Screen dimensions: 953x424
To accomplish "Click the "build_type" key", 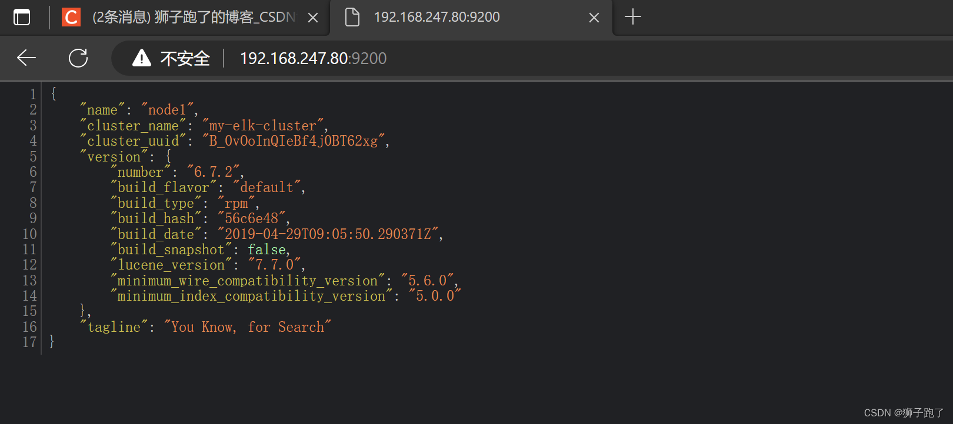I will click(156, 203).
